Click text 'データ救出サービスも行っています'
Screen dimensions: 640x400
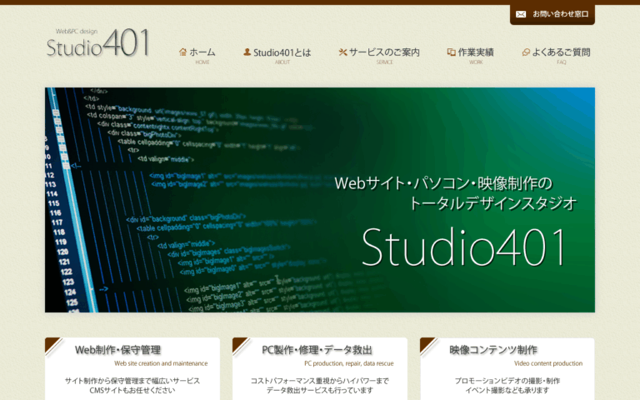click(320, 390)
